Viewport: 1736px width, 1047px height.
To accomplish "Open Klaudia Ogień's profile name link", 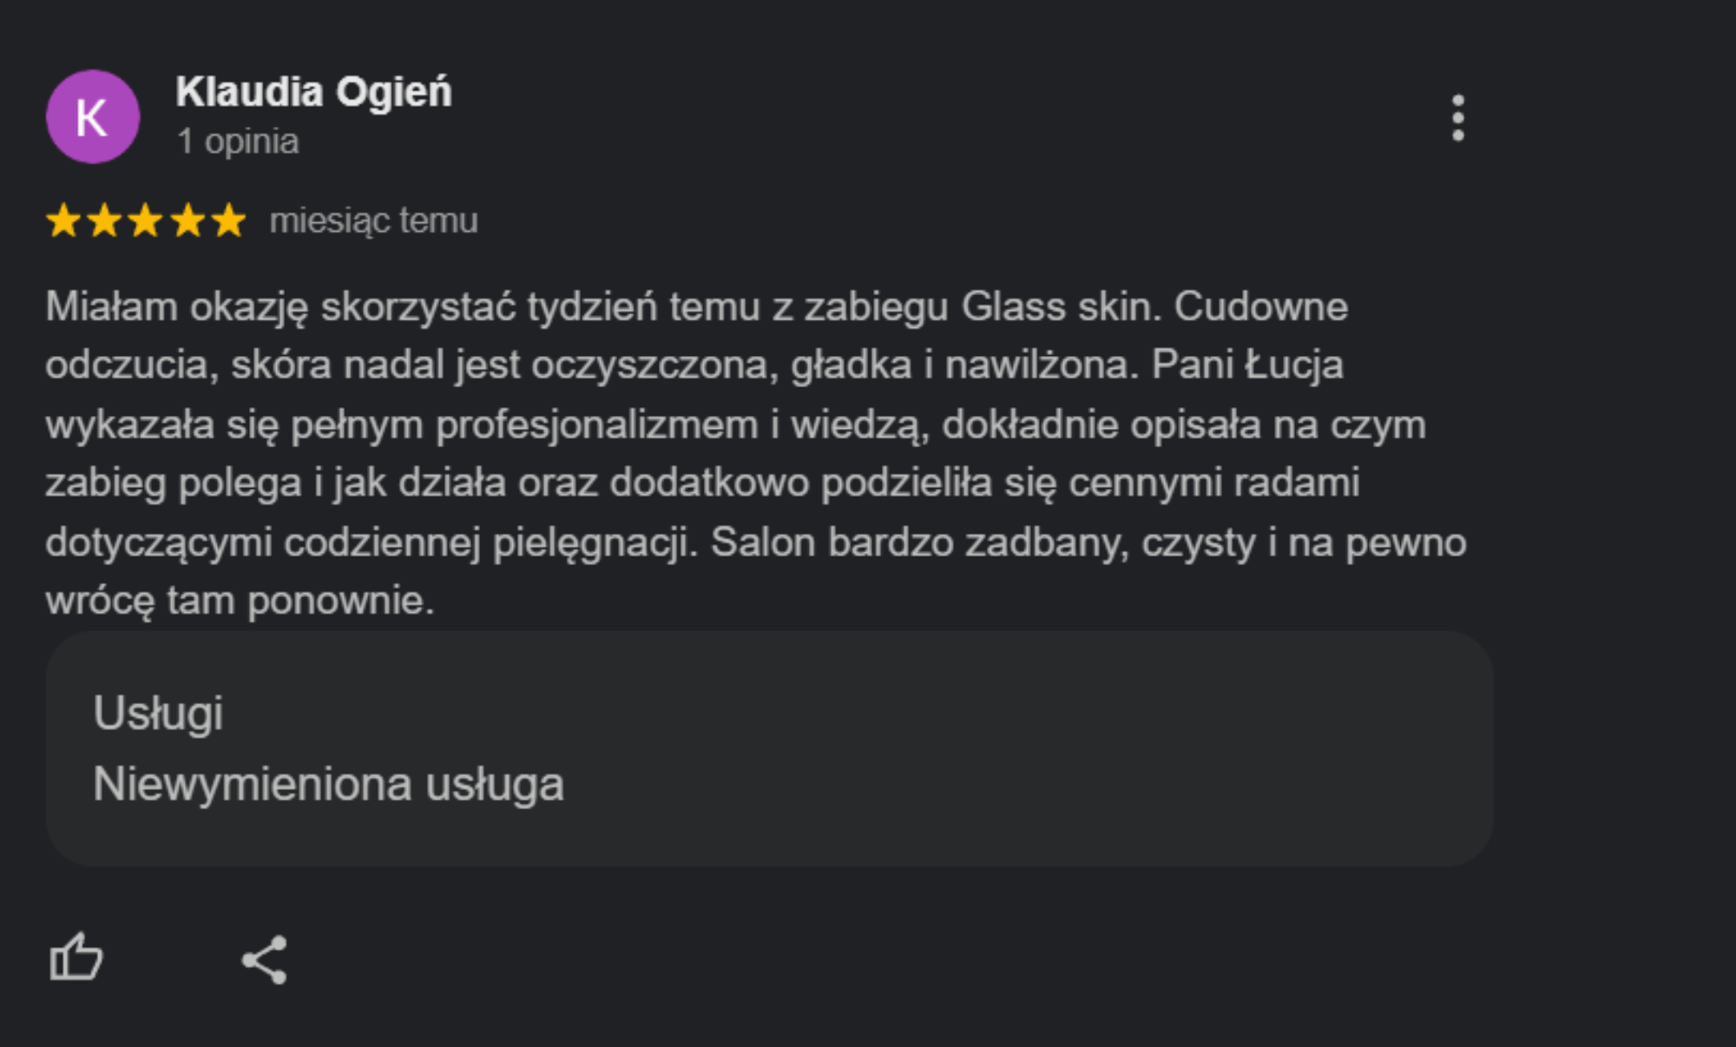I will [313, 92].
